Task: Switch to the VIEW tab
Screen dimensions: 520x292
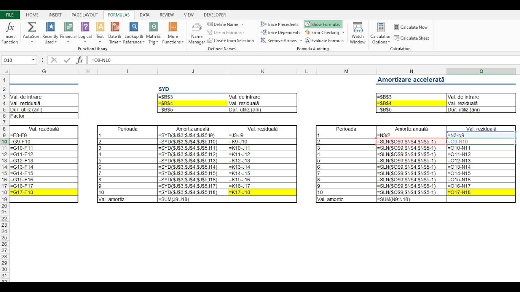Action: tap(189, 15)
